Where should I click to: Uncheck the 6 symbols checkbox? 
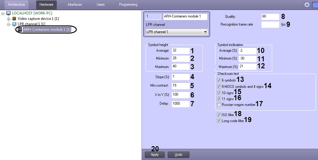pyautogui.click(x=219, y=80)
